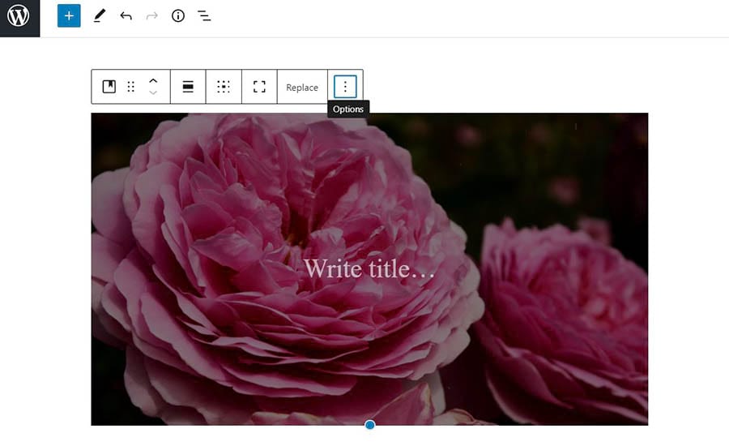Open the block inserter plus button
Screen dimensions: 729x446
[69, 16]
